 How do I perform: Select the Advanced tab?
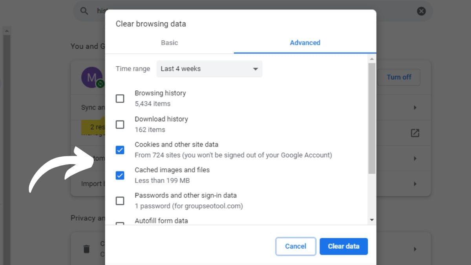click(305, 43)
